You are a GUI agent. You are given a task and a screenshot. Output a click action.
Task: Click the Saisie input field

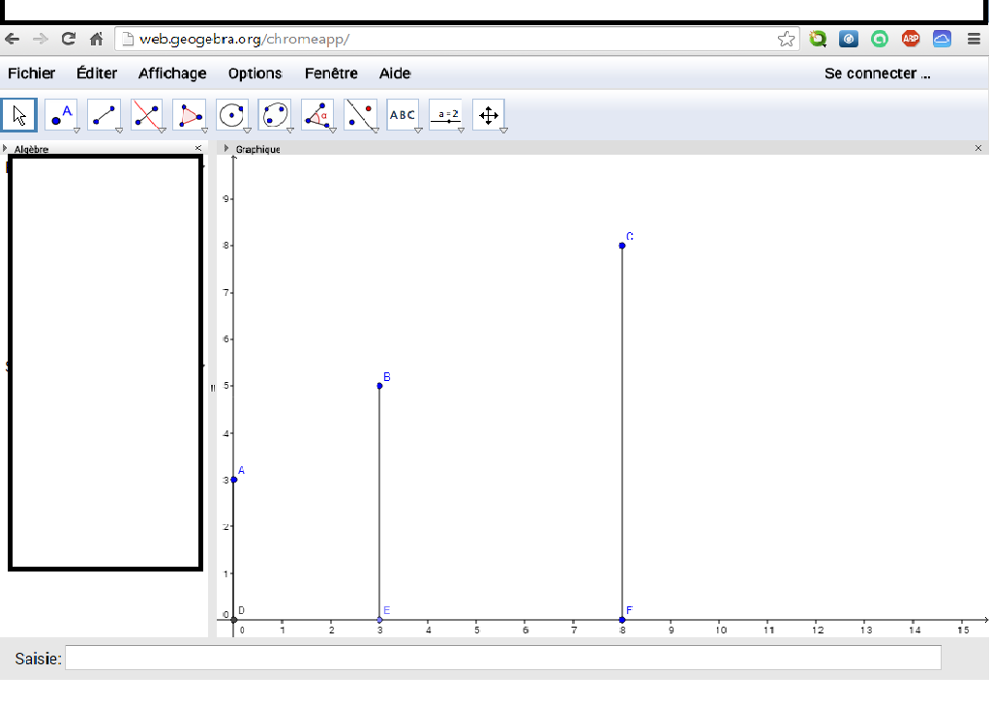(x=502, y=659)
